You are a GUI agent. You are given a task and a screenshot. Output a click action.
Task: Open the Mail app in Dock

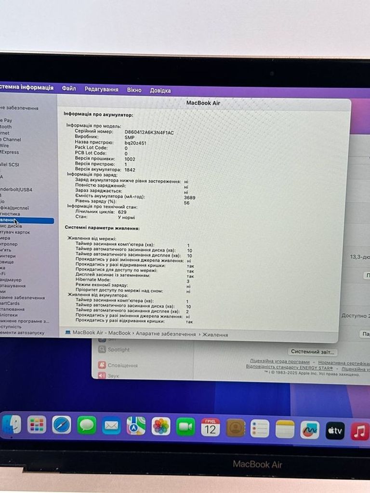tap(111, 426)
